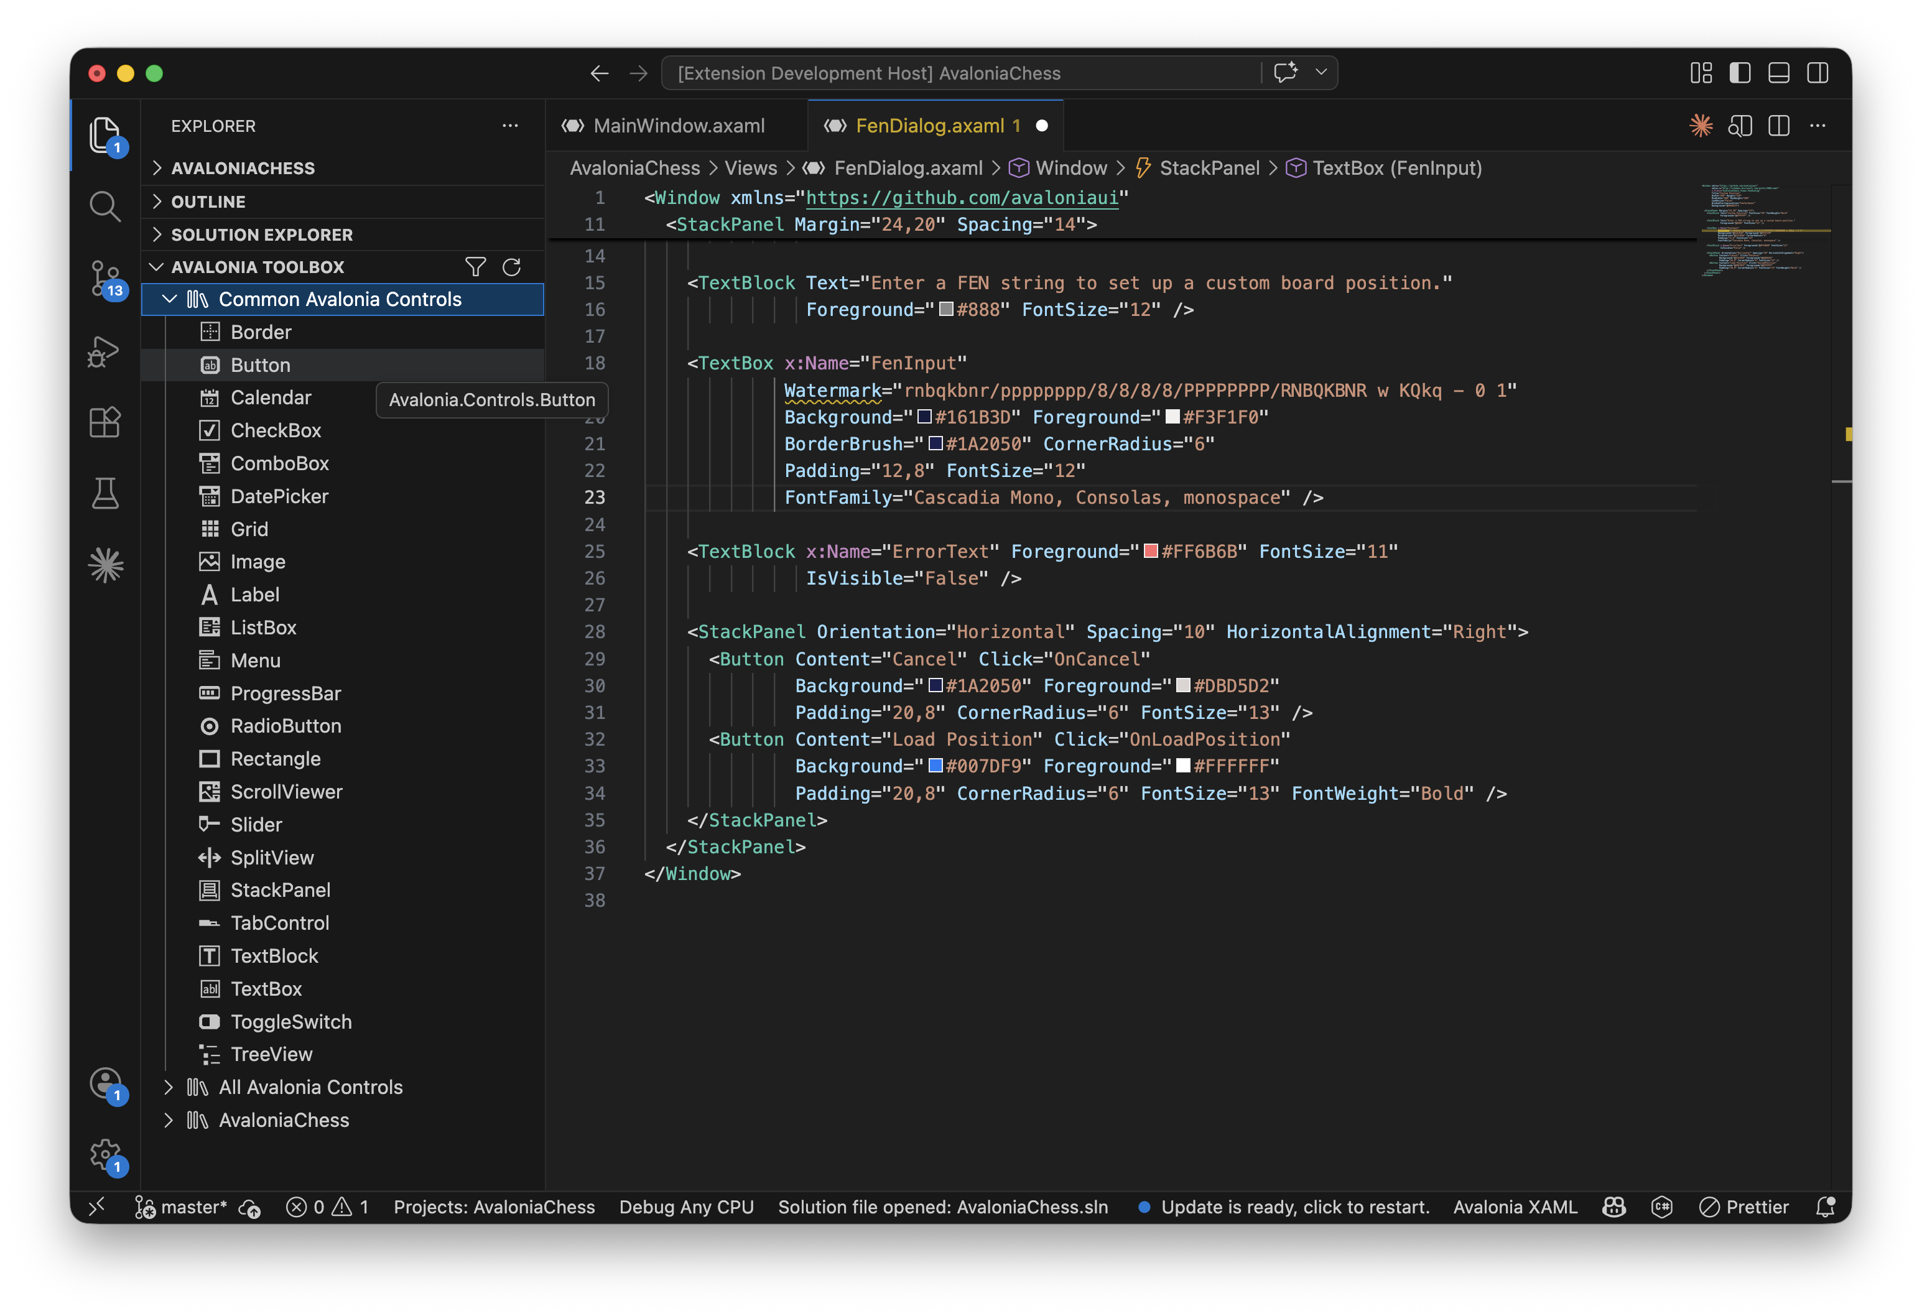
Task: Refresh the Avalonia Toolbox list
Action: point(511,266)
